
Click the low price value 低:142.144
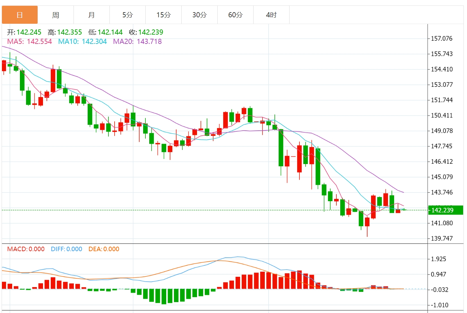click(106, 32)
